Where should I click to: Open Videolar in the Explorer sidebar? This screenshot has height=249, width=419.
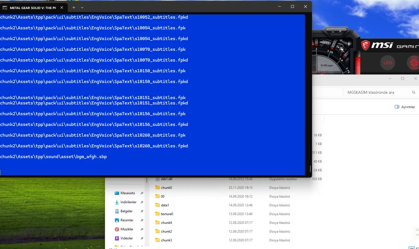[x=127, y=238]
